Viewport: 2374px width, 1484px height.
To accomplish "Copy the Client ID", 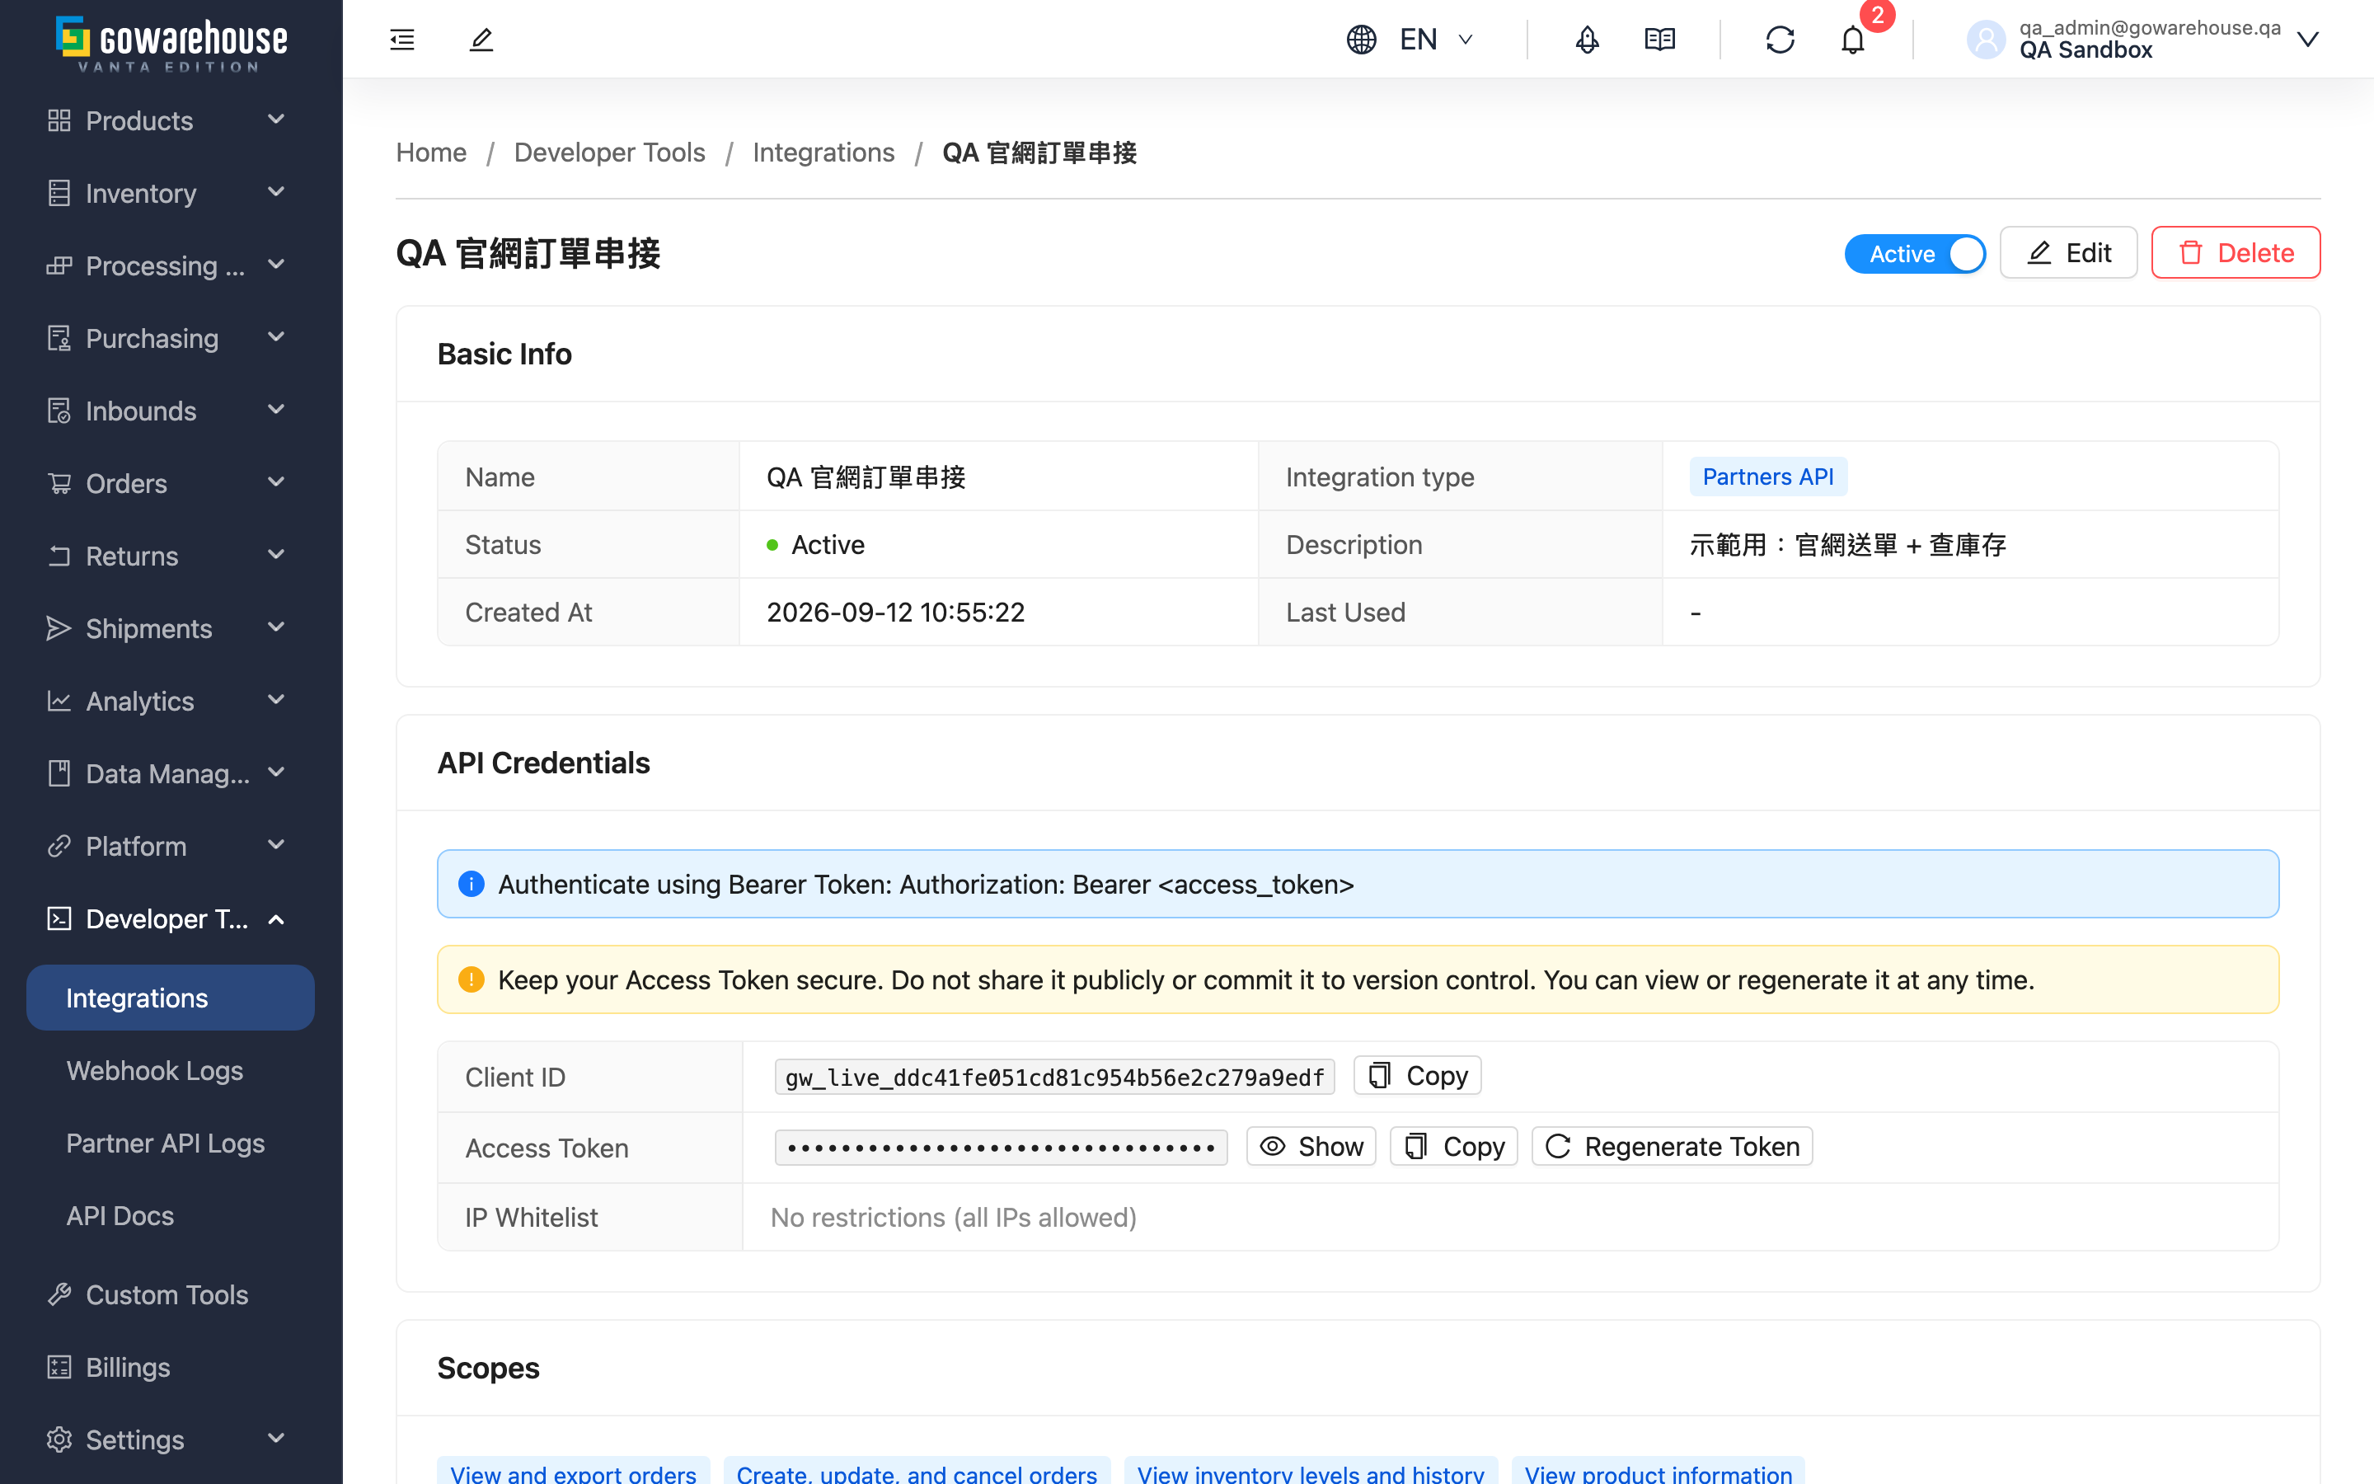I will click(1418, 1076).
